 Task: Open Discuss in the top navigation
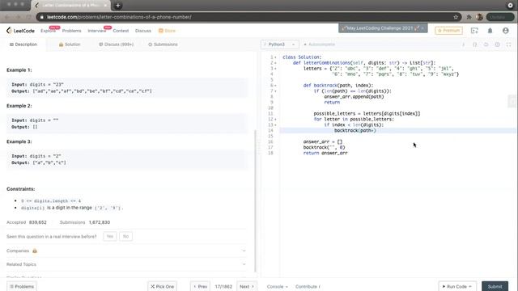tap(143, 31)
